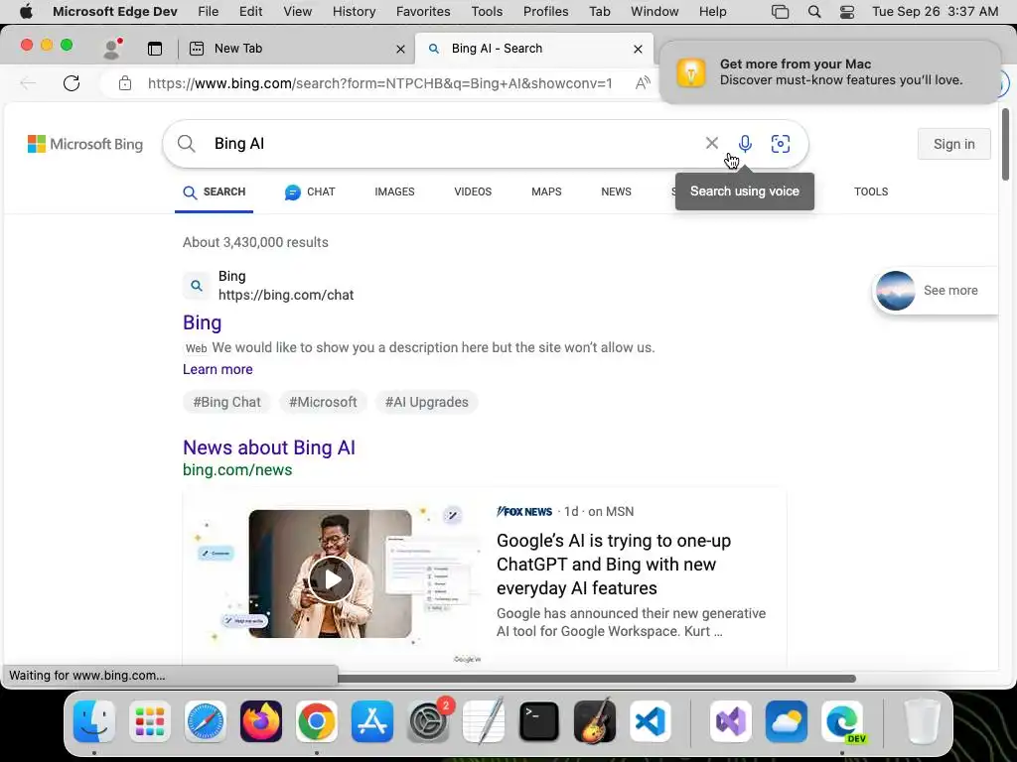Open the TOOLS option

(870, 191)
